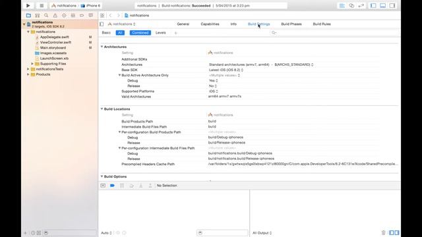This screenshot has width=422, height=237.
Task: Show only the console pane
Action: [x=397, y=232]
